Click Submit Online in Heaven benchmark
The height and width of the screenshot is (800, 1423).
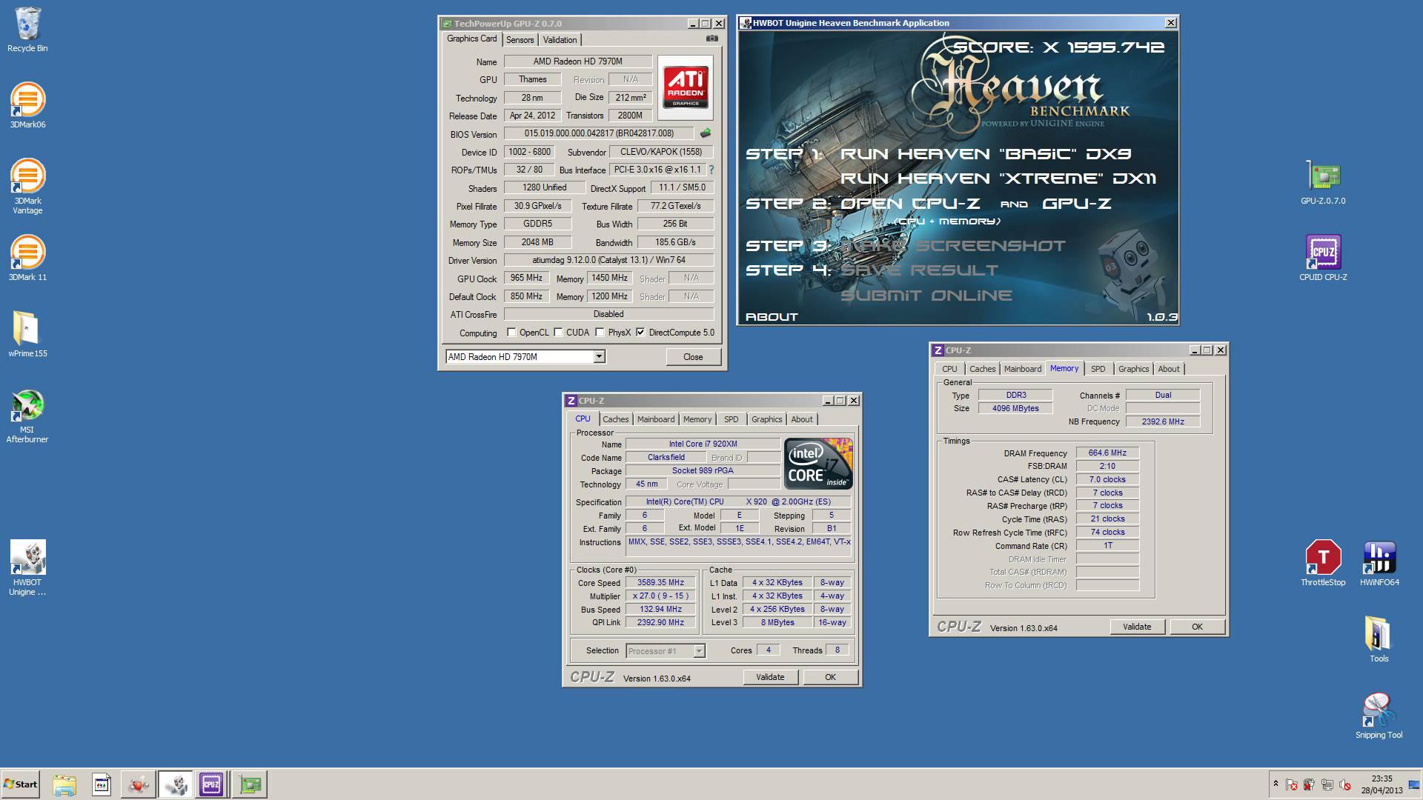click(x=926, y=296)
